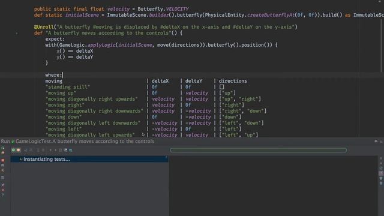Click 'applyLogic' method call
The image size is (384, 216).
click(x=101, y=45)
